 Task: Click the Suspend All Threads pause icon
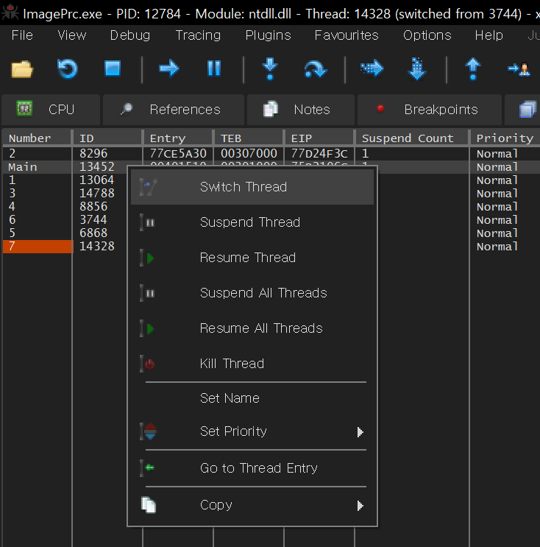(149, 294)
